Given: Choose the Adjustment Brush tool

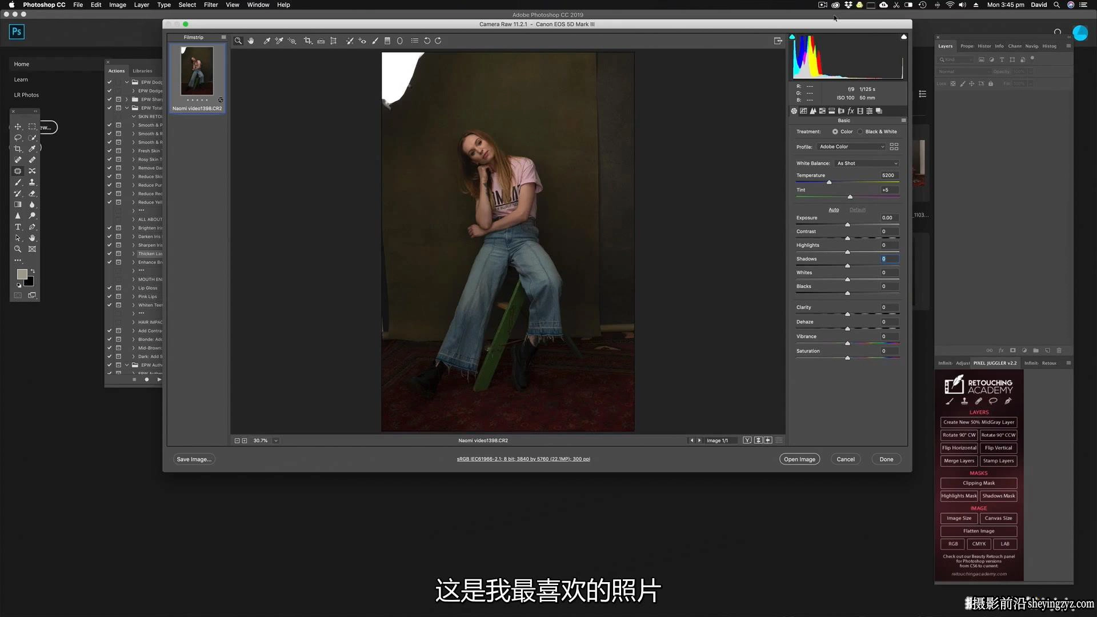Looking at the screenshot, I should [375, 41].
